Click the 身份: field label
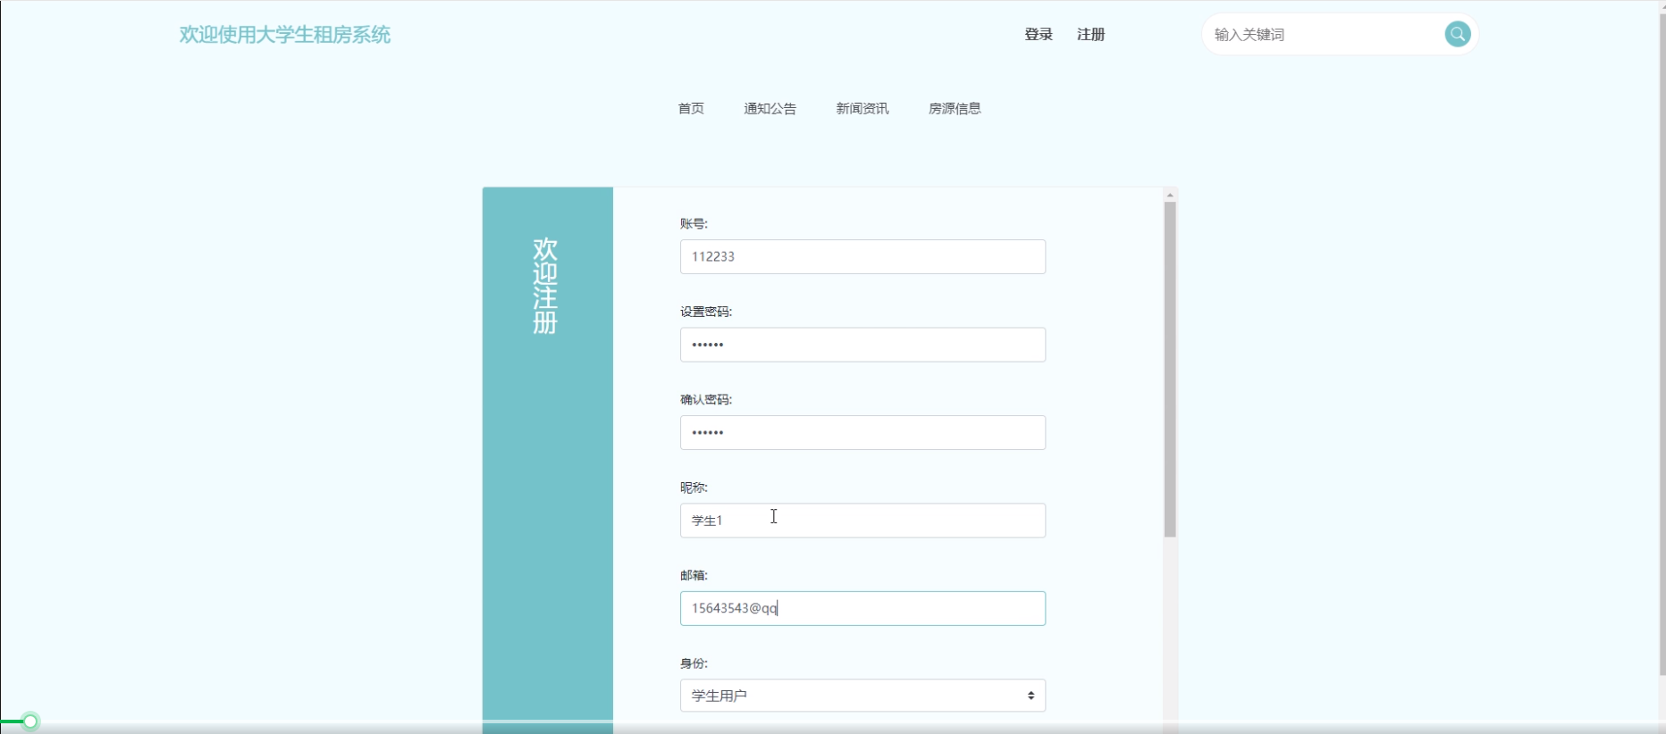 tap(694, 663)
